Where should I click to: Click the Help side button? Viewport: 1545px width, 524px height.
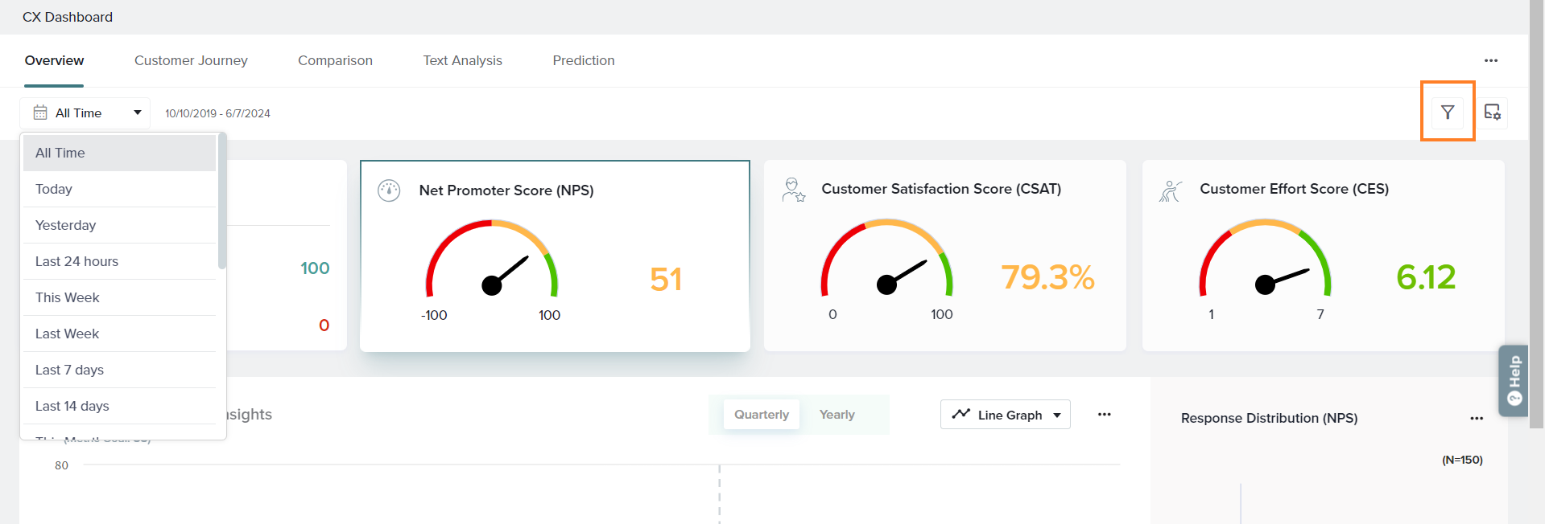[x=1513, y=380]
